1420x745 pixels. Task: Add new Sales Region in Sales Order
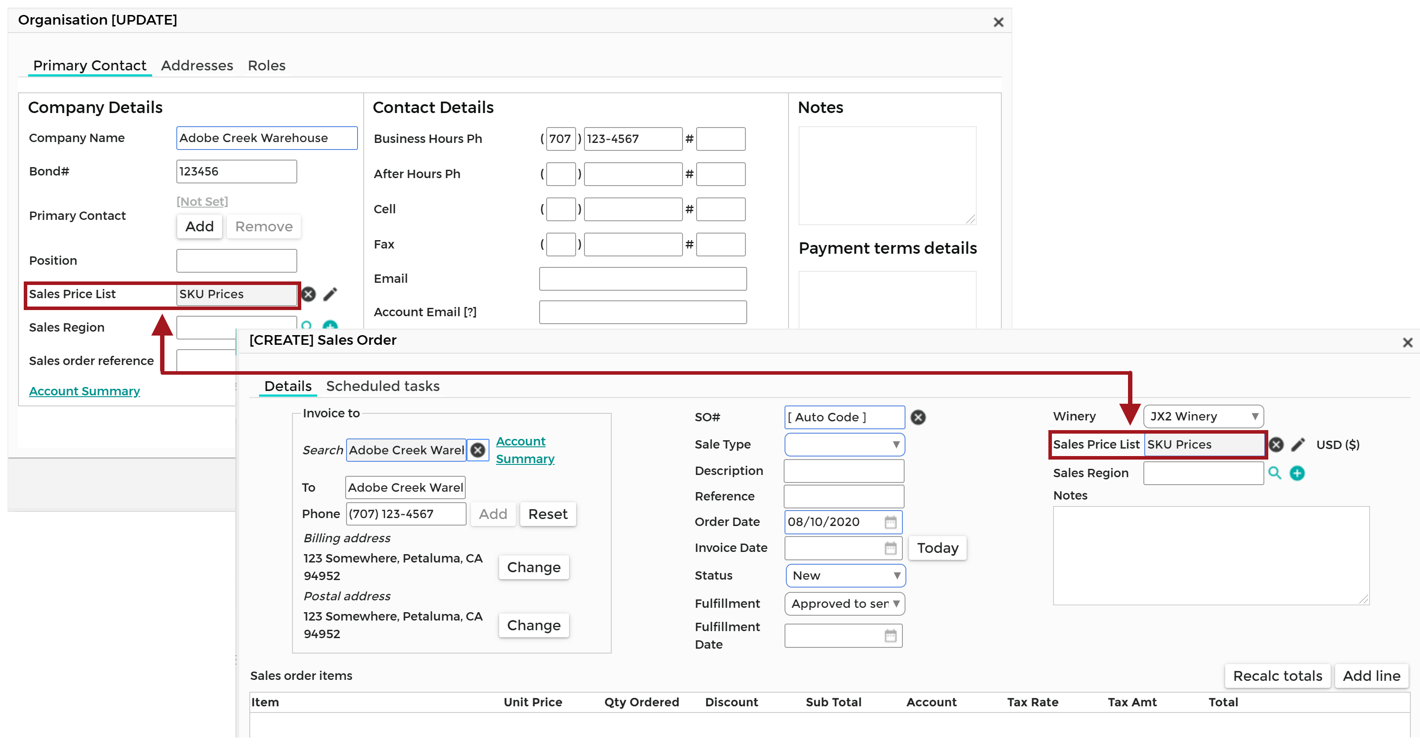pos(1297,473)
